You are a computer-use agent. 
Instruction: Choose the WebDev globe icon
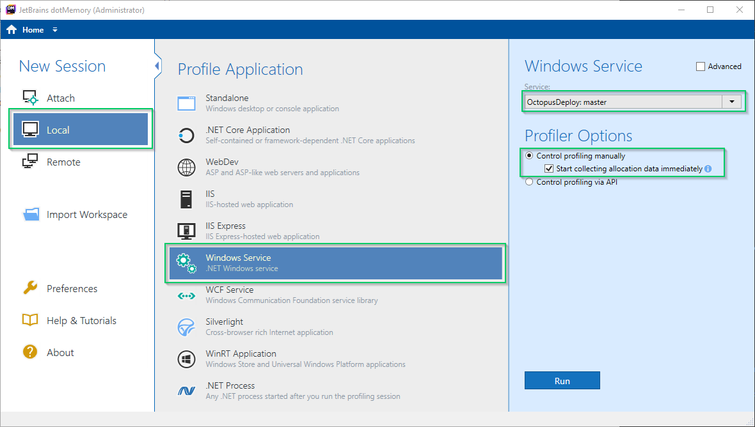[x=186, y=167]
